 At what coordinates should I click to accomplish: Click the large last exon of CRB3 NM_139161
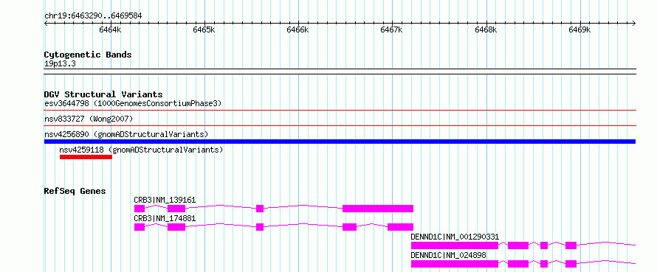pos(378,209)
